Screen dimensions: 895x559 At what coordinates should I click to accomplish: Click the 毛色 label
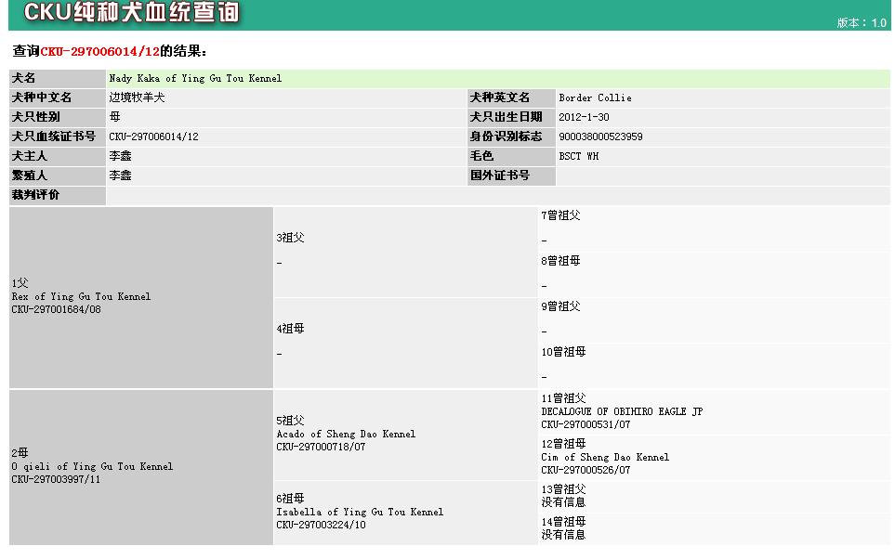point(481,156)
